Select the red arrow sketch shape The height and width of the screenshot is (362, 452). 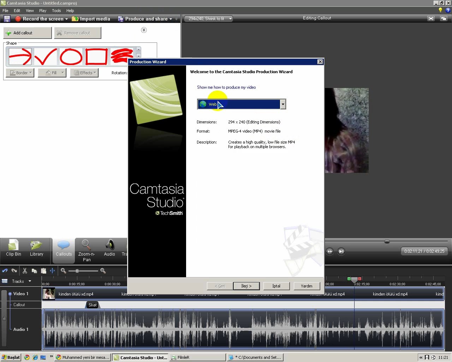[x=20, y=57]
